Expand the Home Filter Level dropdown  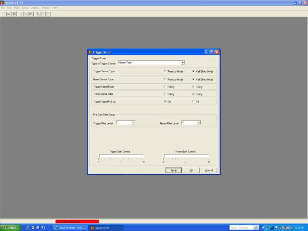pos(199,123)
